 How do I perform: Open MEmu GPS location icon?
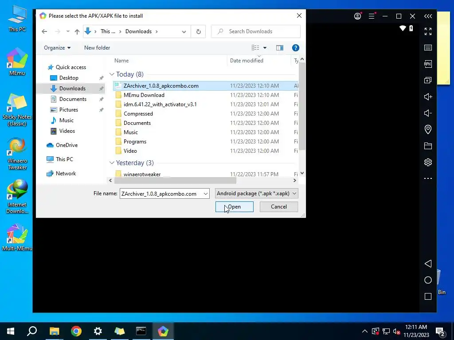tap(428, 129)
